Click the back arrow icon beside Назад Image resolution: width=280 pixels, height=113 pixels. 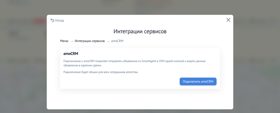point(52,20)
